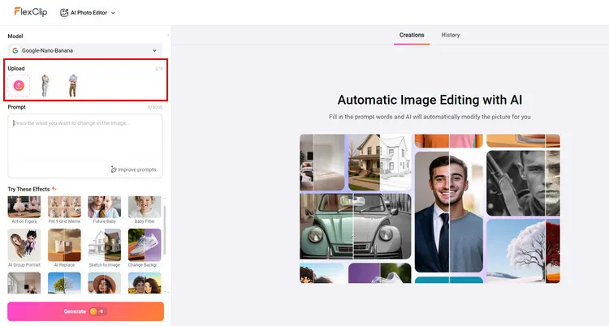Select the tree season effect thumbnail
Viewport: 609px width, 326px height.
64,282
